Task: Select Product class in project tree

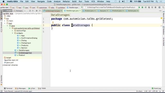Action: click(22, 55)
